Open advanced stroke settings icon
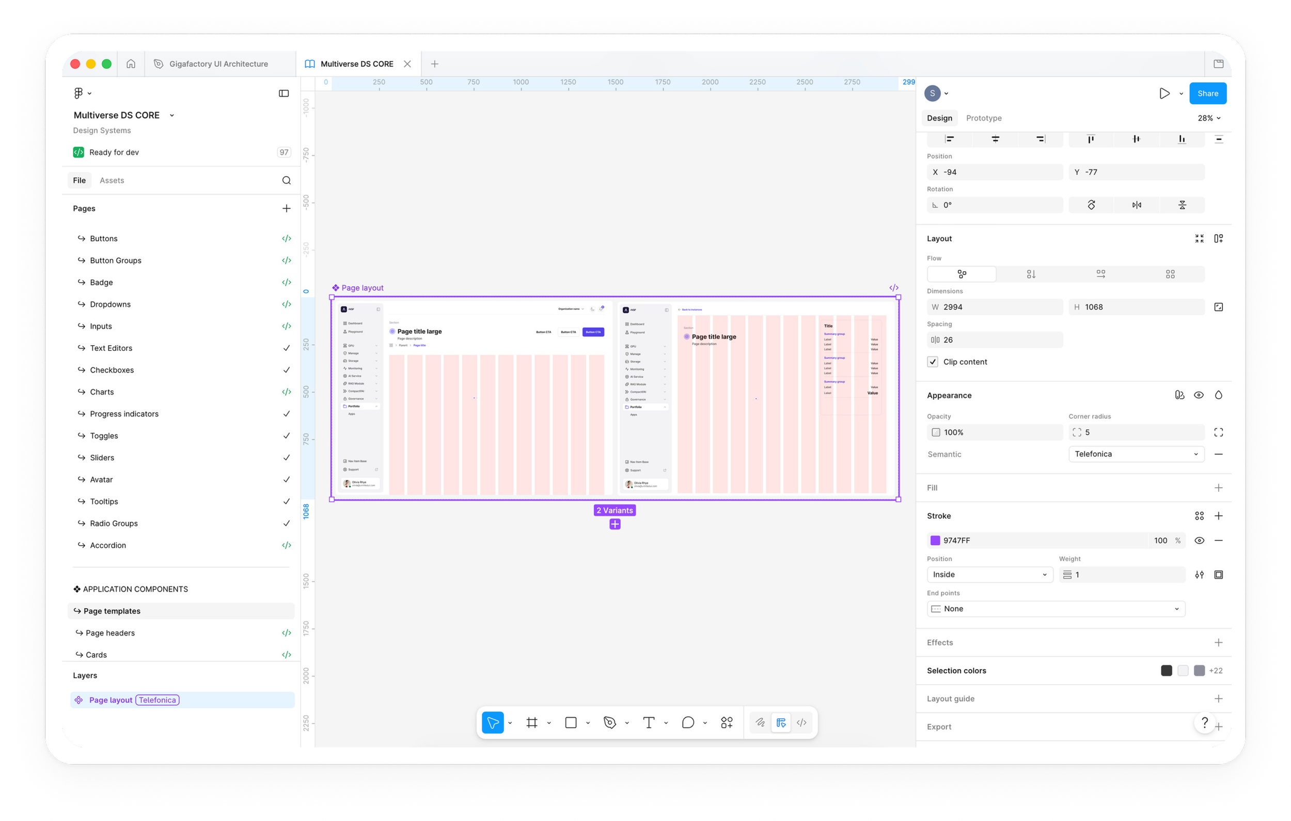Viewport: 1291px width, 821px height. click(x=1199, y=575)
